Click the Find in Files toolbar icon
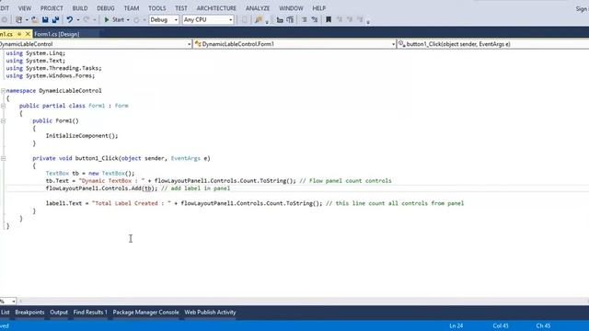 [x=259, y=19]
